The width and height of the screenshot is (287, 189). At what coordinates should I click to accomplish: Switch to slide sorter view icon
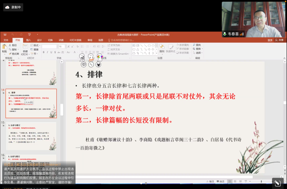[235, 181]
